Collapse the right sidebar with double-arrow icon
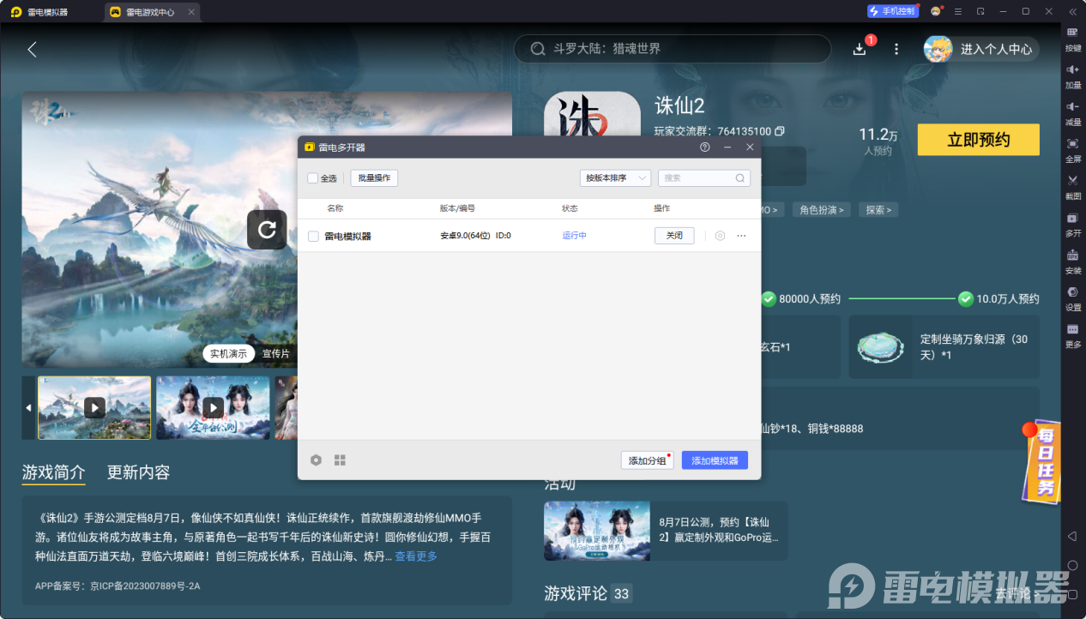 pos(1072,11)
